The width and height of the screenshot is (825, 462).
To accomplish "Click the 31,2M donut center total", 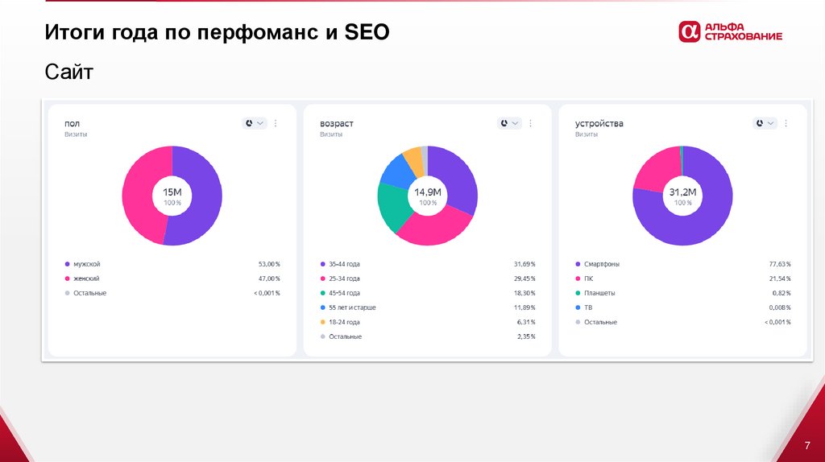I will tap(682, 192).
